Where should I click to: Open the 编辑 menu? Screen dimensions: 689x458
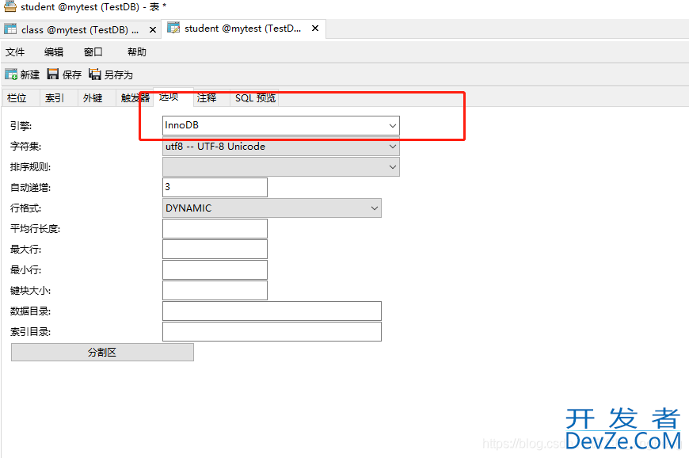pyautogui.click(x=54, y=52)
